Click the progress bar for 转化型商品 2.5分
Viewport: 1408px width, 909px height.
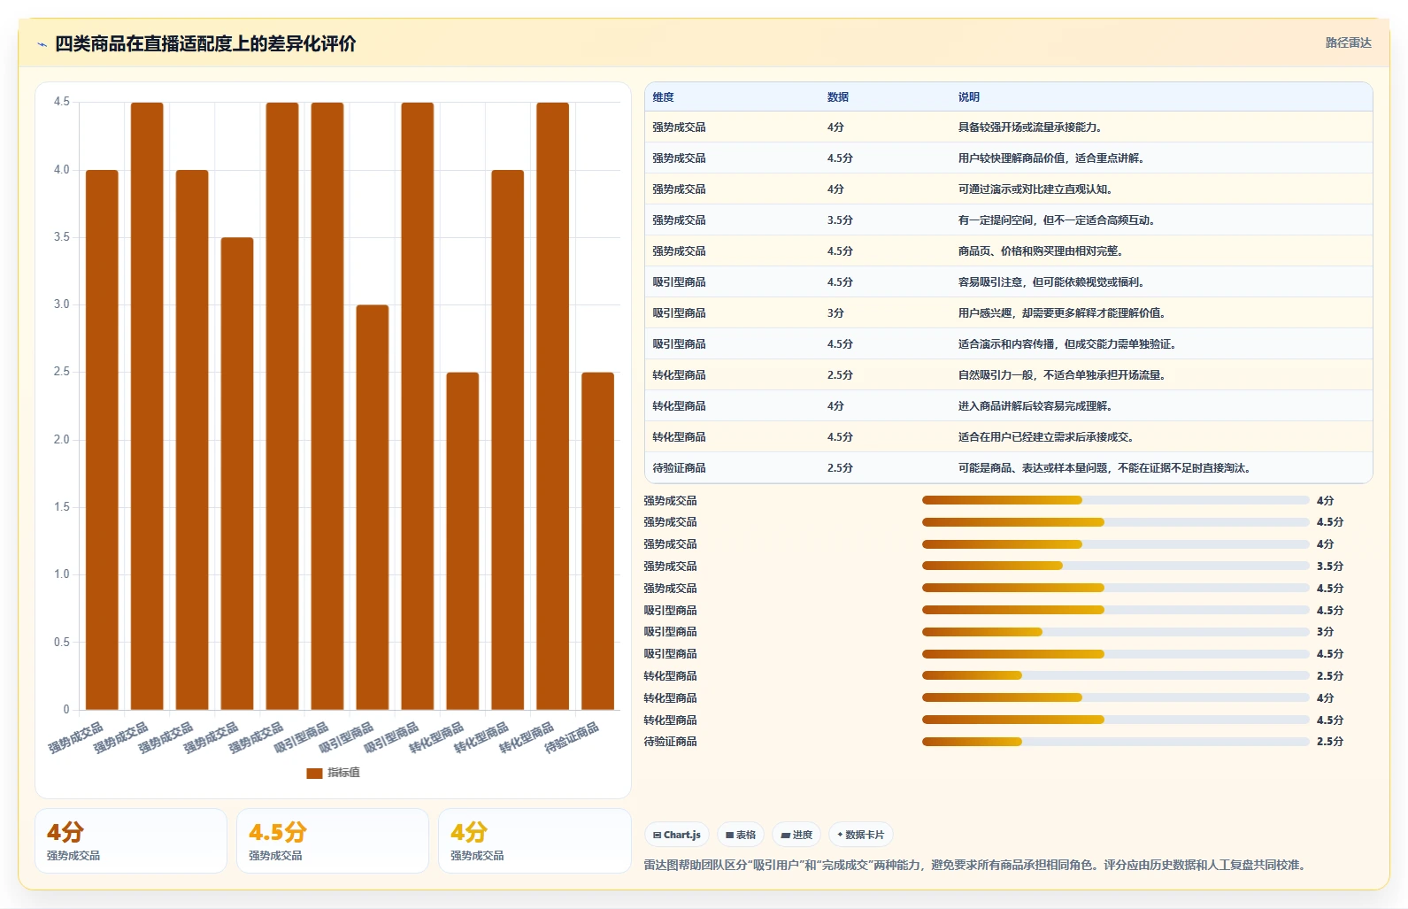(1115, 676)
